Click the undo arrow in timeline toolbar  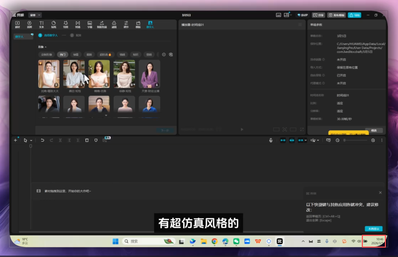tap(42, 140)
